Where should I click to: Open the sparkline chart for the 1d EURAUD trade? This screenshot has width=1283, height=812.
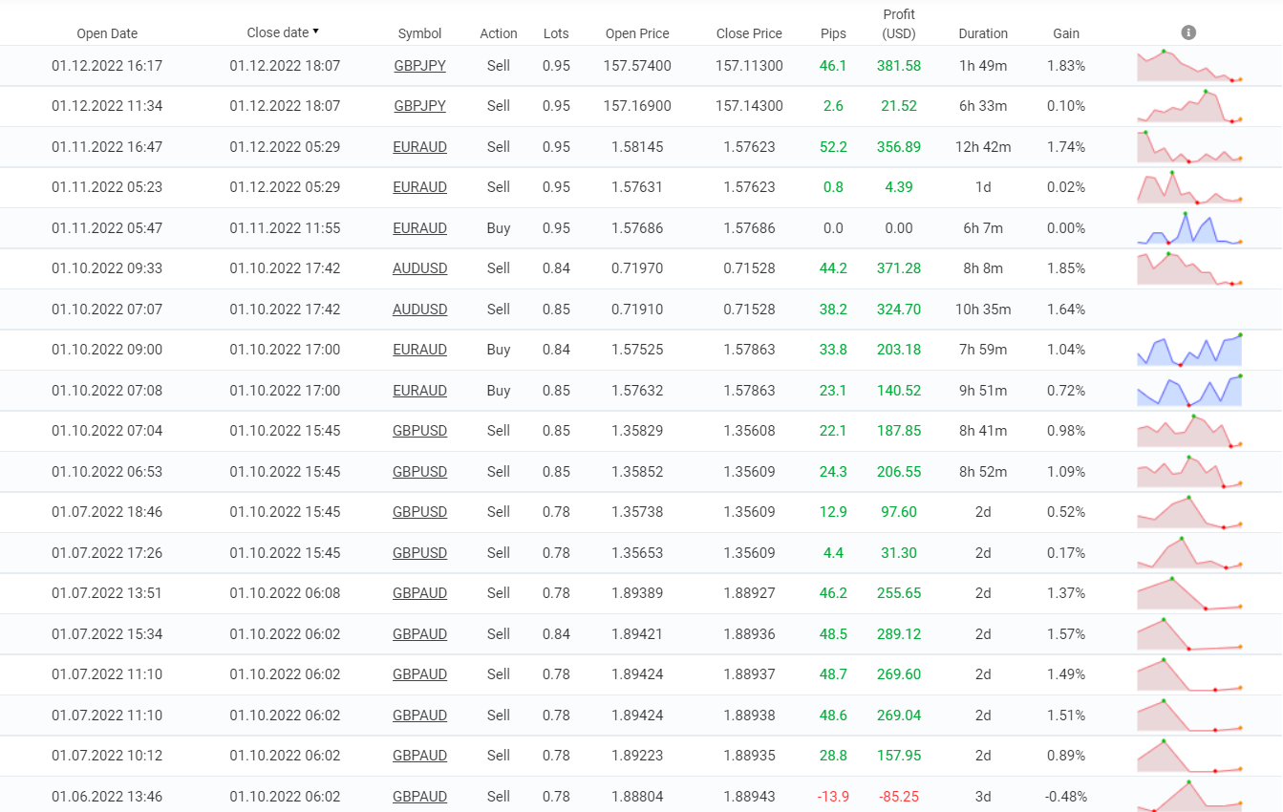click(x=1188, y=187)
